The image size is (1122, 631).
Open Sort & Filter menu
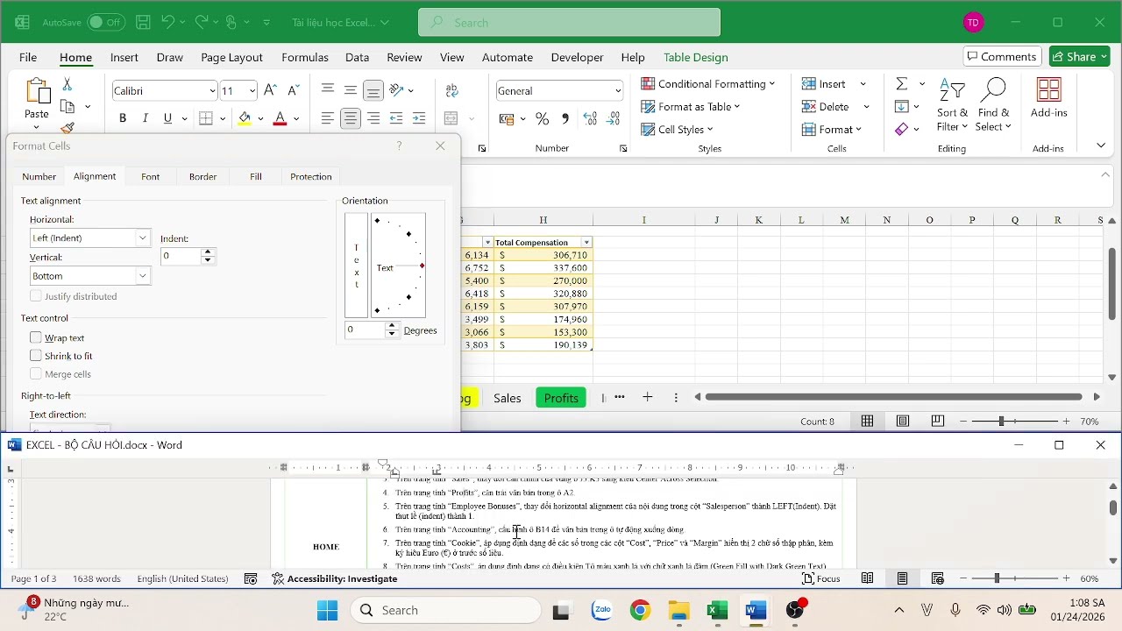tap(952, 106)
